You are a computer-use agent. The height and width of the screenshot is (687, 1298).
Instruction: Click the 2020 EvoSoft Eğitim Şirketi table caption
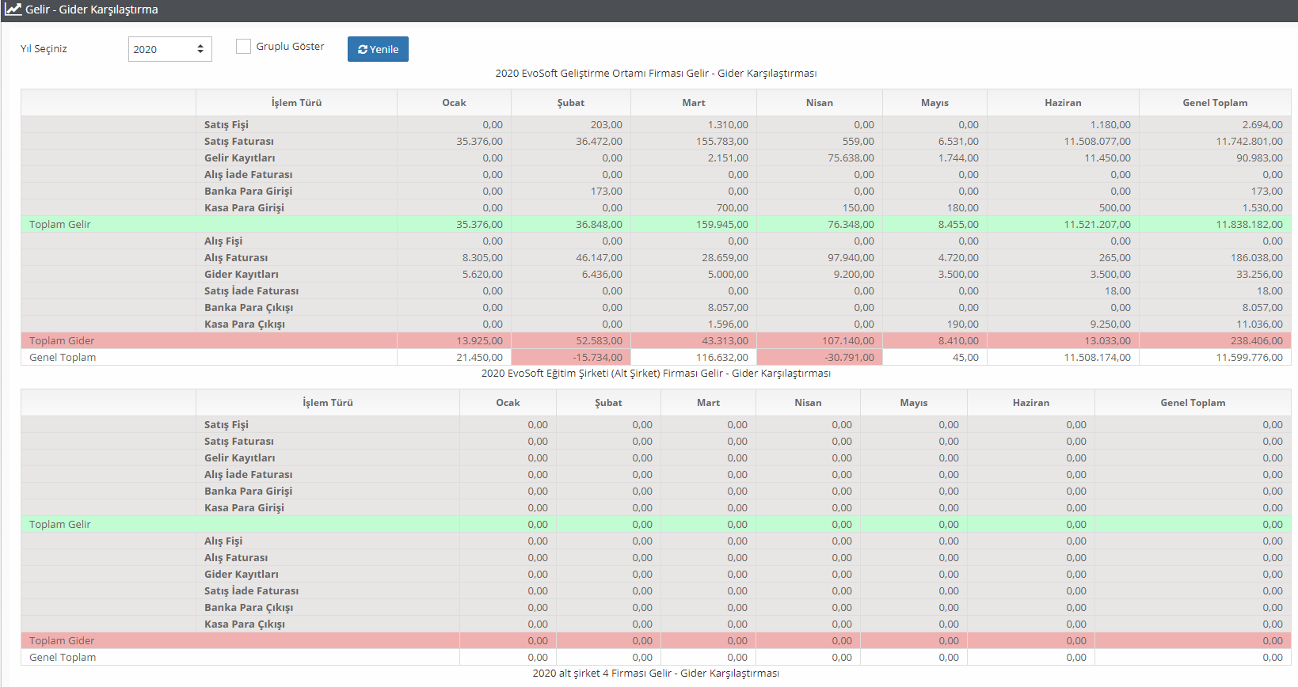(x=656, y=374)
